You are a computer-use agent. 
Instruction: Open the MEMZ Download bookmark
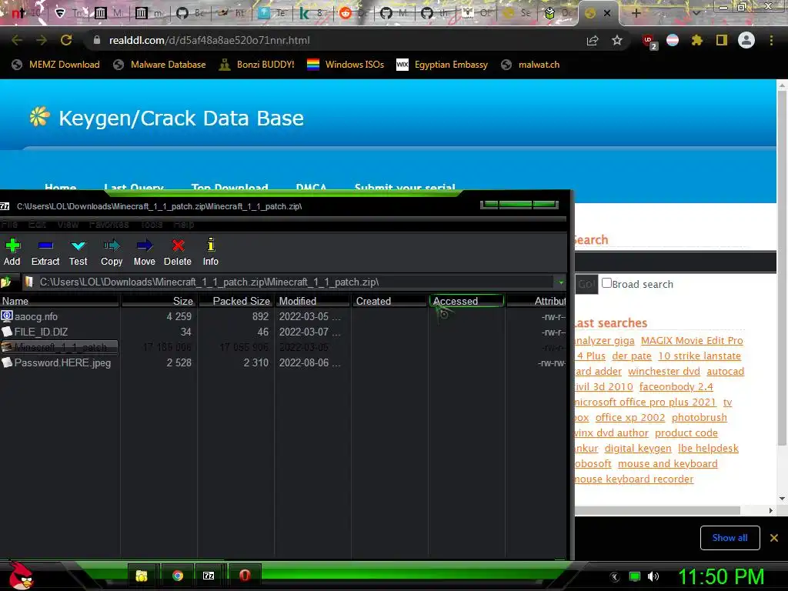pyautogui.click(x=55, y=65)
